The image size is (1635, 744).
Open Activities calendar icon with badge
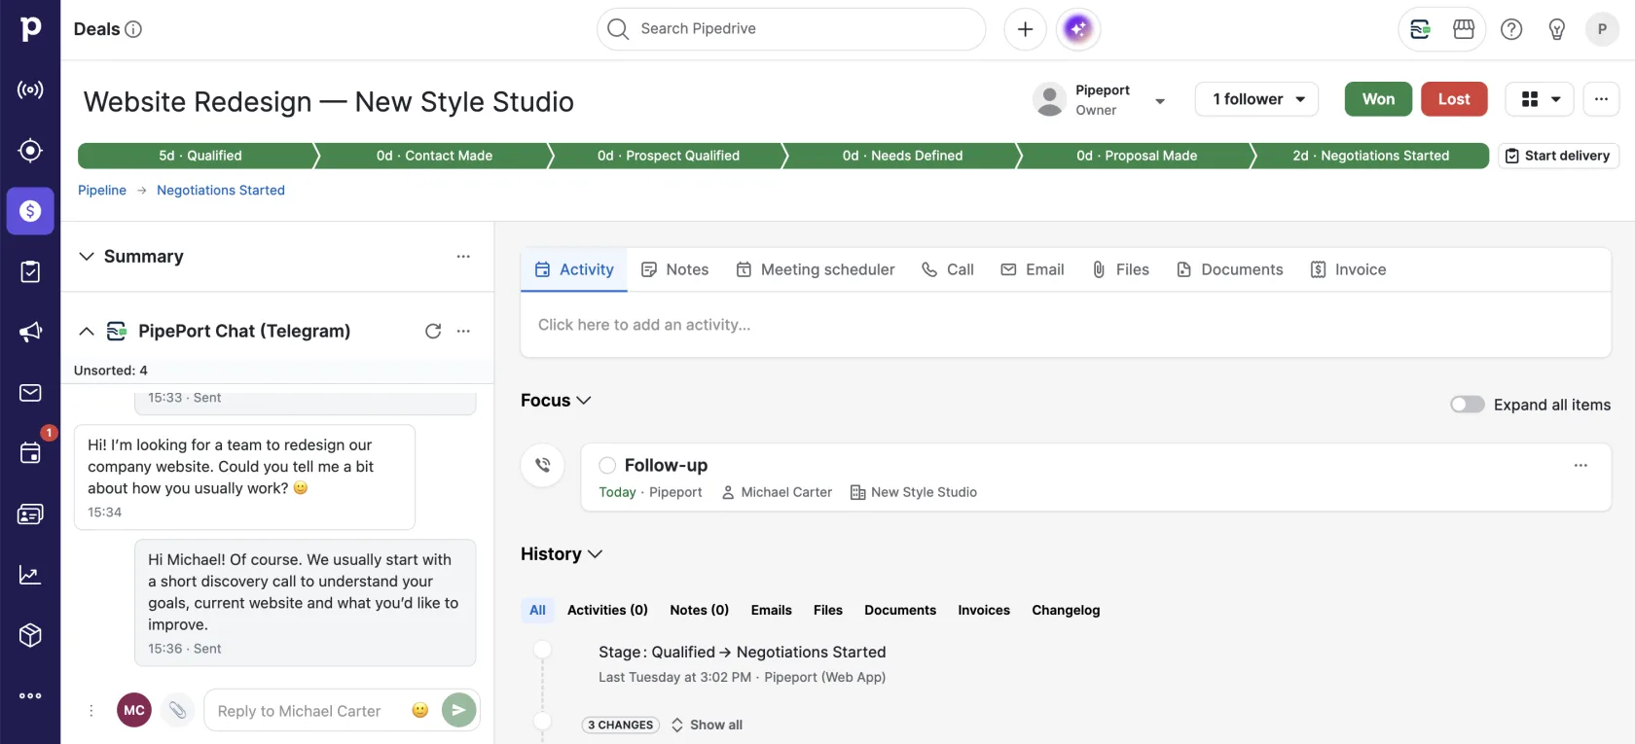coord(30,453)
